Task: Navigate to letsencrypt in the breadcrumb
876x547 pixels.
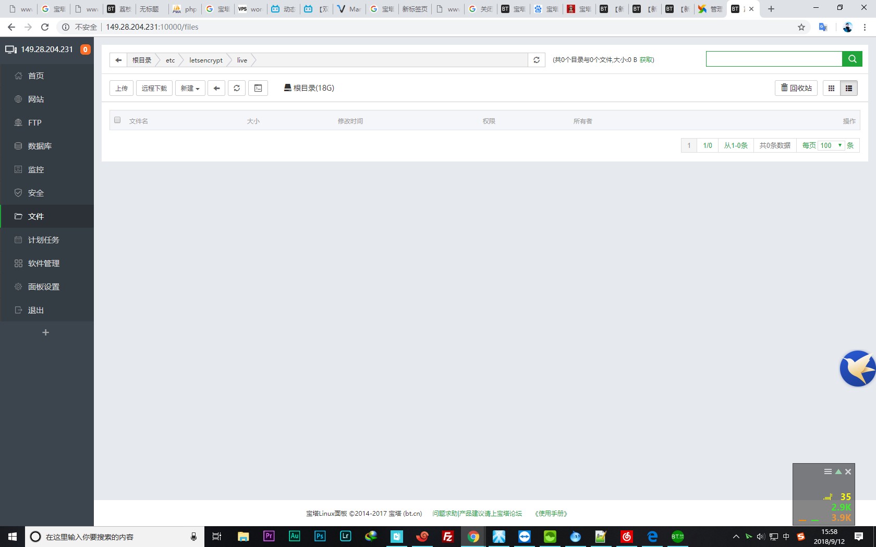Action: 206,60
